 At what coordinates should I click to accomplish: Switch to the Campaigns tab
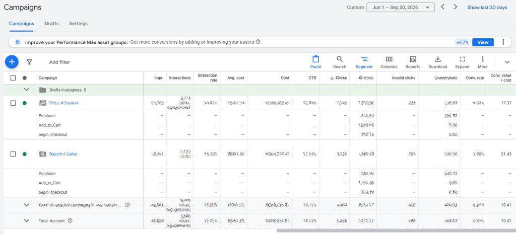coord(21,24)
